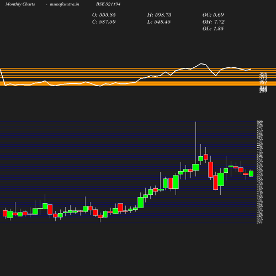Open the munafasutra.in site label

pyautogui.click(x=65, y=4)
